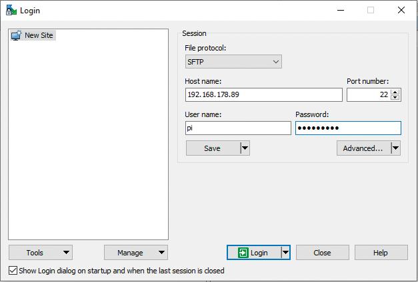Screen dimensions: 418x282
Task: Save the session settings
Action: [x=213, y=148]
